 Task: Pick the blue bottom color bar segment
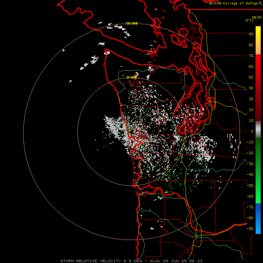pos(258,218)
